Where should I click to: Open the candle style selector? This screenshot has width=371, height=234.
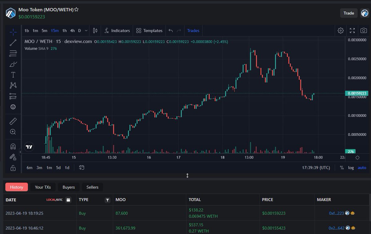pyautogui.click(x=95, y=31)
